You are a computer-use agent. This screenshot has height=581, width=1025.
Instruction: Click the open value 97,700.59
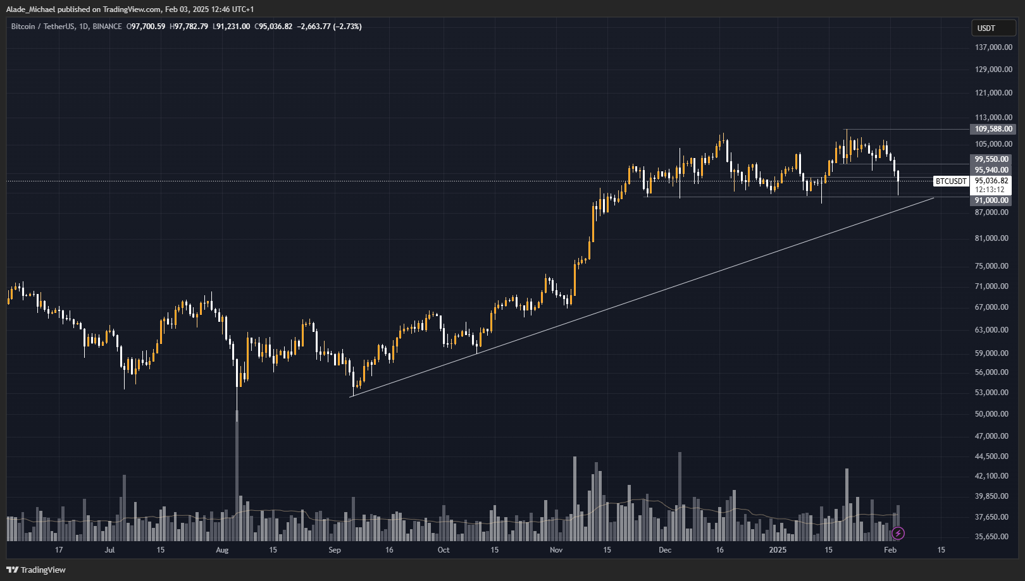point(148,27)
